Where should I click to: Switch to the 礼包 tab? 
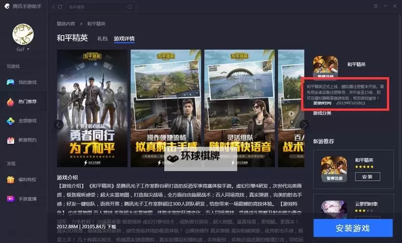(x=102, y=38)
